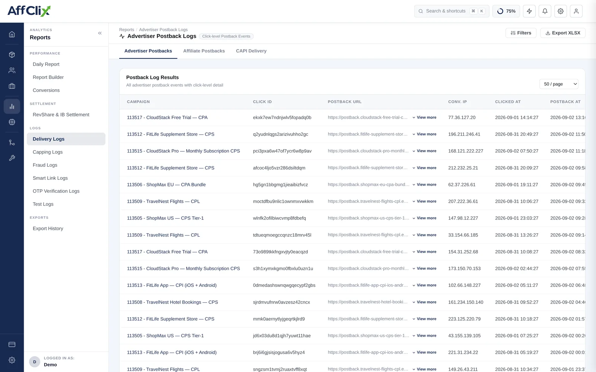Expand View more for click sjrdmvufnrw0avzesz42cncx
This screenshot has width=596, height=372.
tap(424, 302)
